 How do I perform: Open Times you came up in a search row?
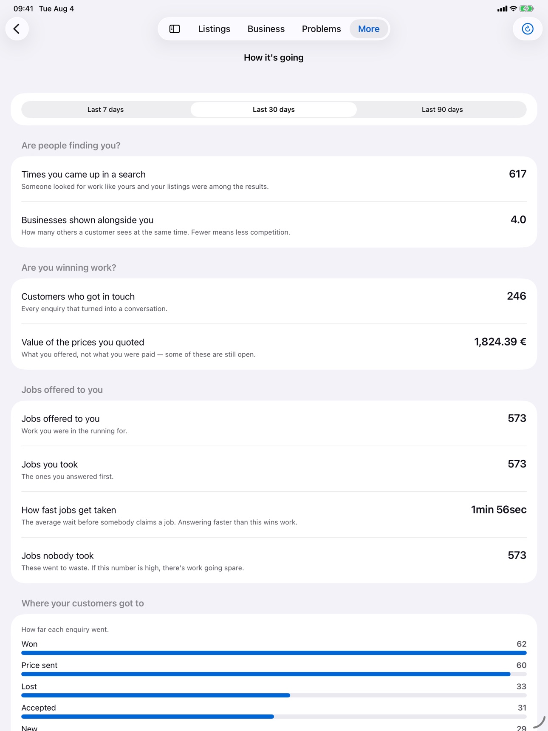(x=274, y=179)
